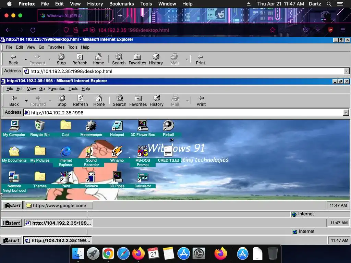Open Safari from the Dock
The width and height of the screenshot is (351, 263).
click(x=123, y=254)
